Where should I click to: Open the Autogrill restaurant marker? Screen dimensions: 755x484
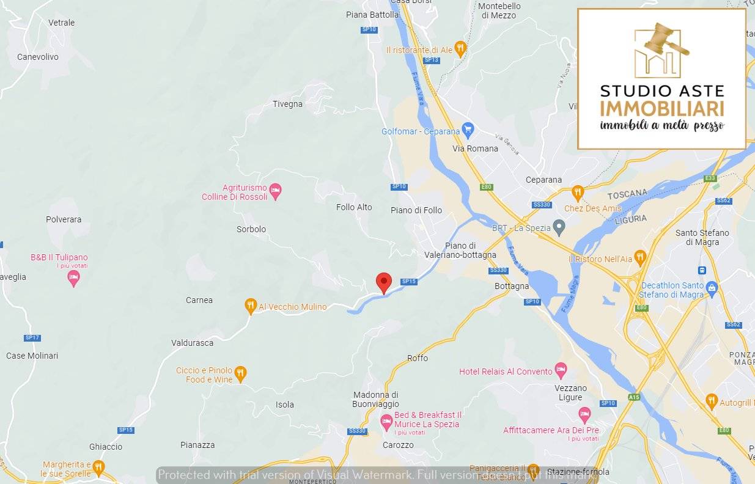pos(710,401)
